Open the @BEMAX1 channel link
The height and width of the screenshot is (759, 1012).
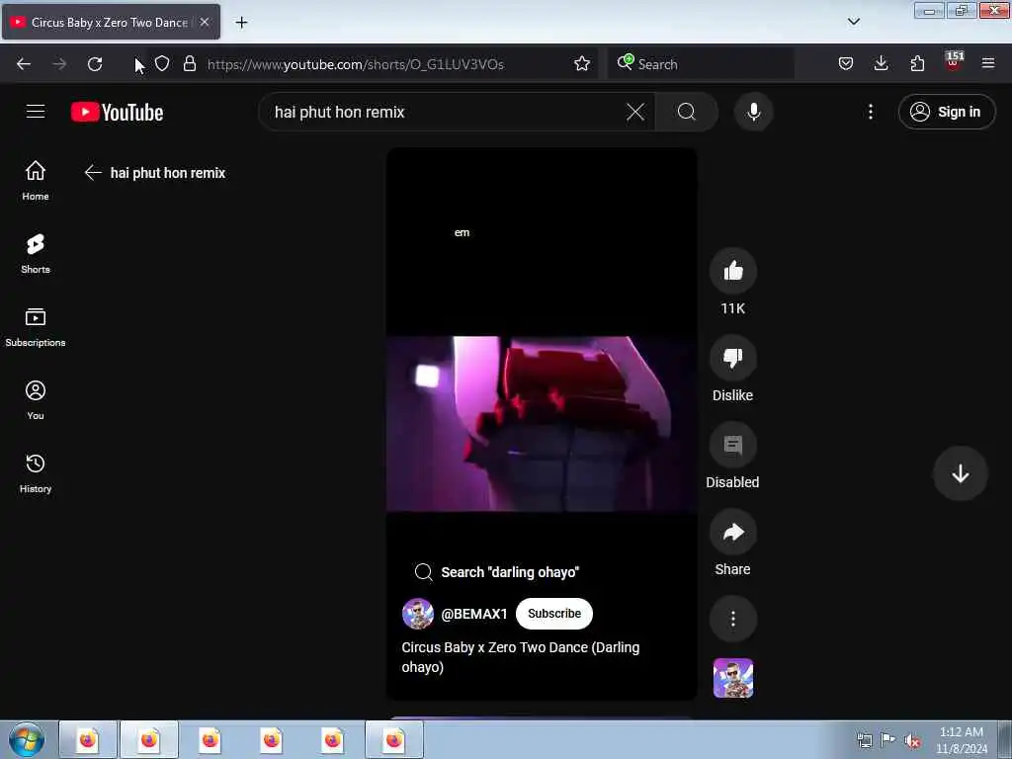click(x=473, y=614)
